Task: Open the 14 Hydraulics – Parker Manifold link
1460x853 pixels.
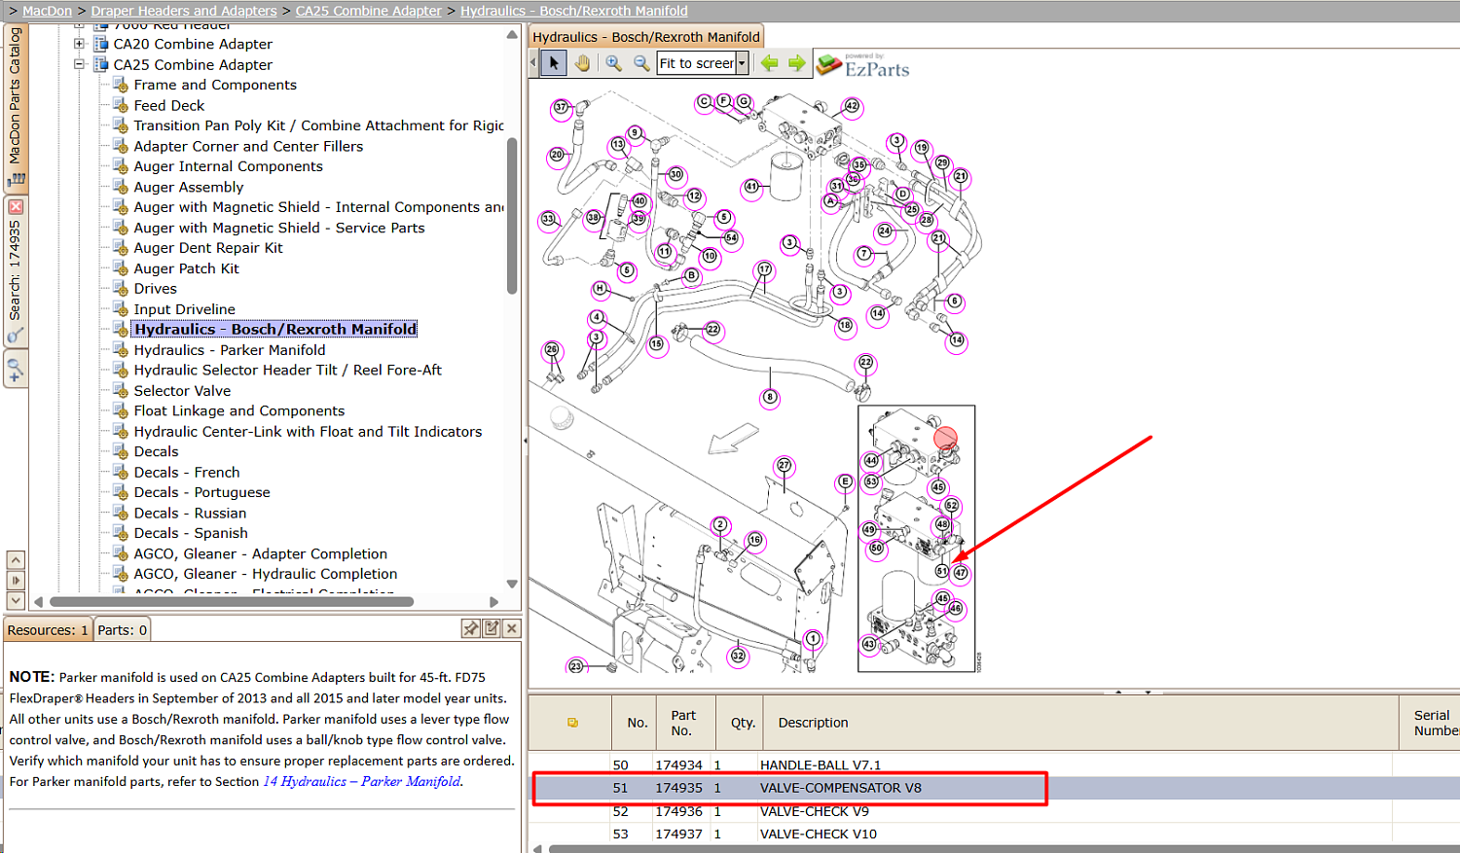Action: (x=362, y=781)
